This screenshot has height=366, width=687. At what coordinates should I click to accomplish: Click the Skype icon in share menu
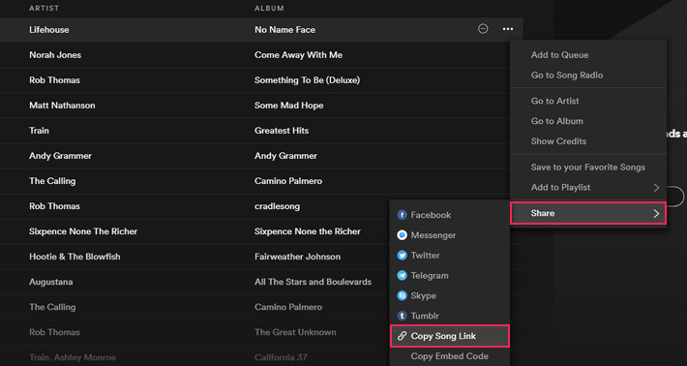point(402,296)
